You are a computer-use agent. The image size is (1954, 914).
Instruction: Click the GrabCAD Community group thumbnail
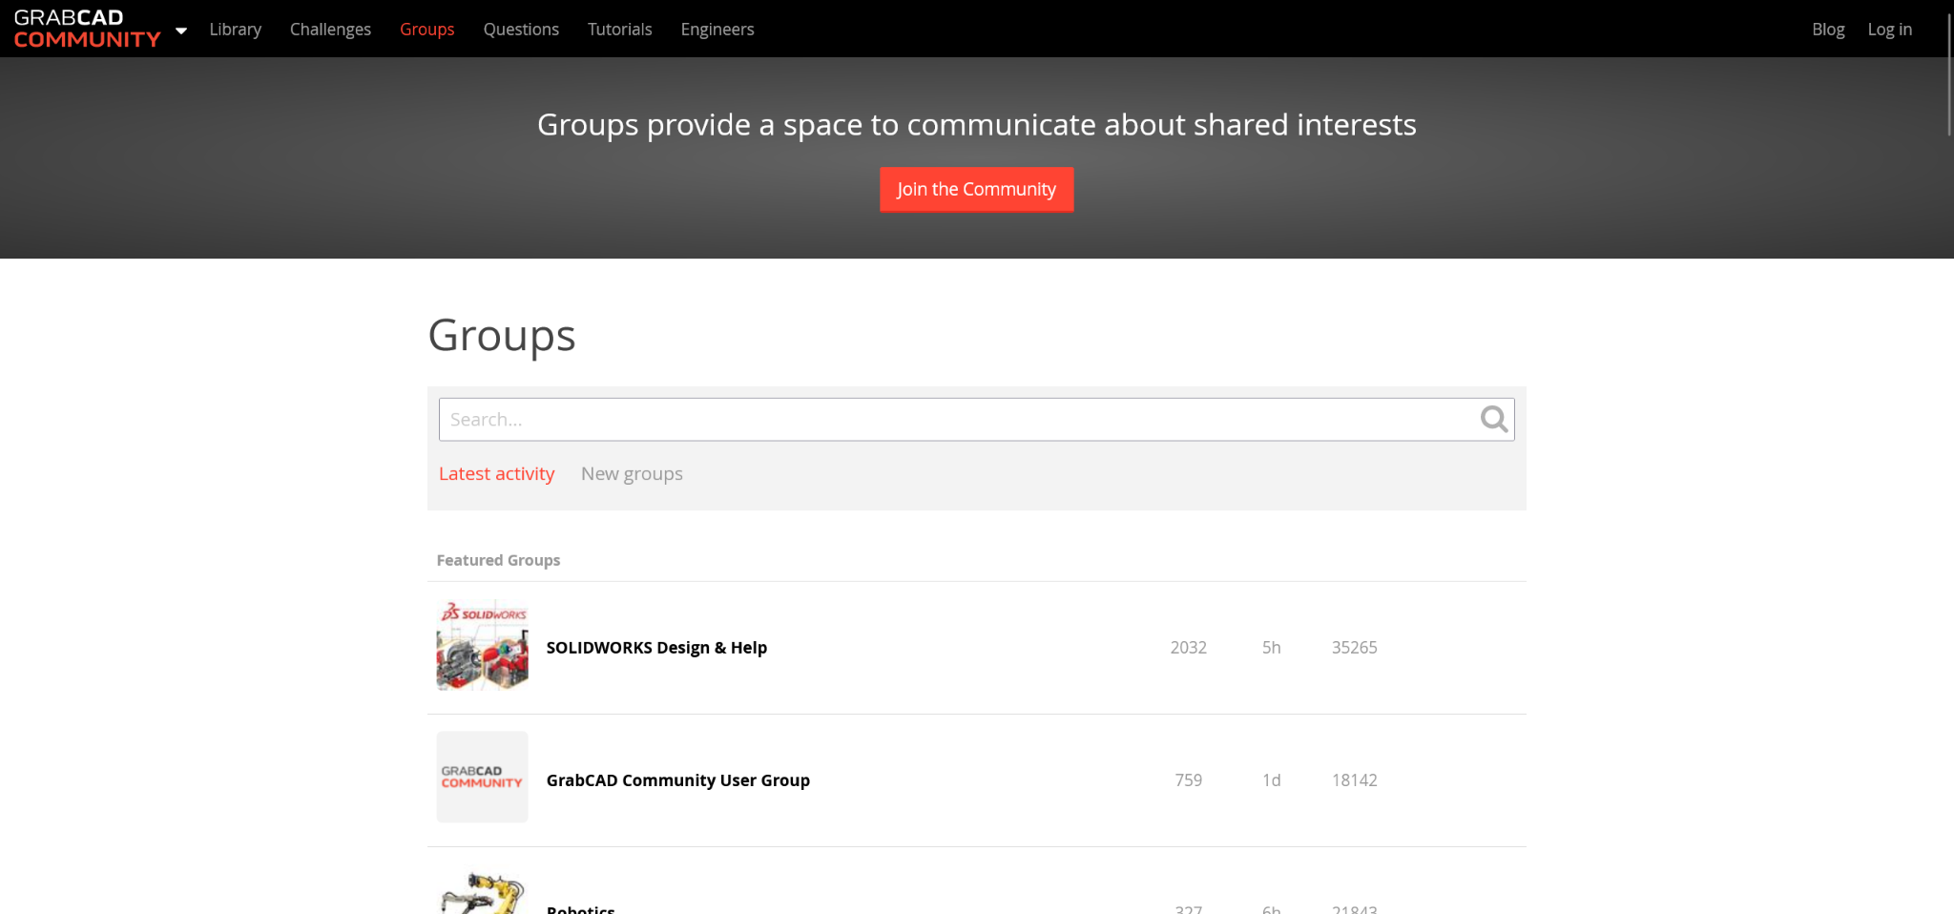[482, 777]
